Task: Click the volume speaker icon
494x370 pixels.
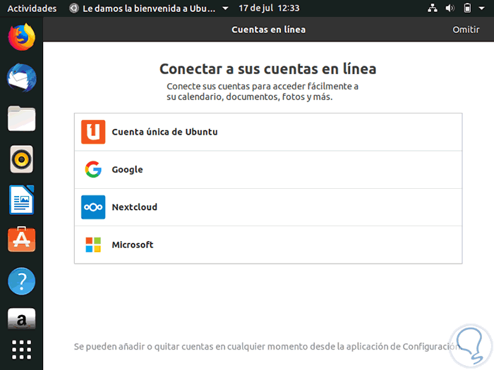Action: 450,8
